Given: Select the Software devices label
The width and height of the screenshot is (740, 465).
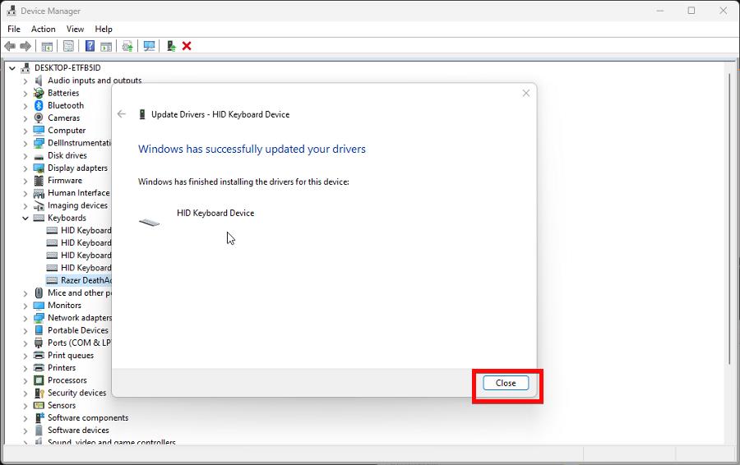Looking at the screenshot, I should [x=78, y=430].
